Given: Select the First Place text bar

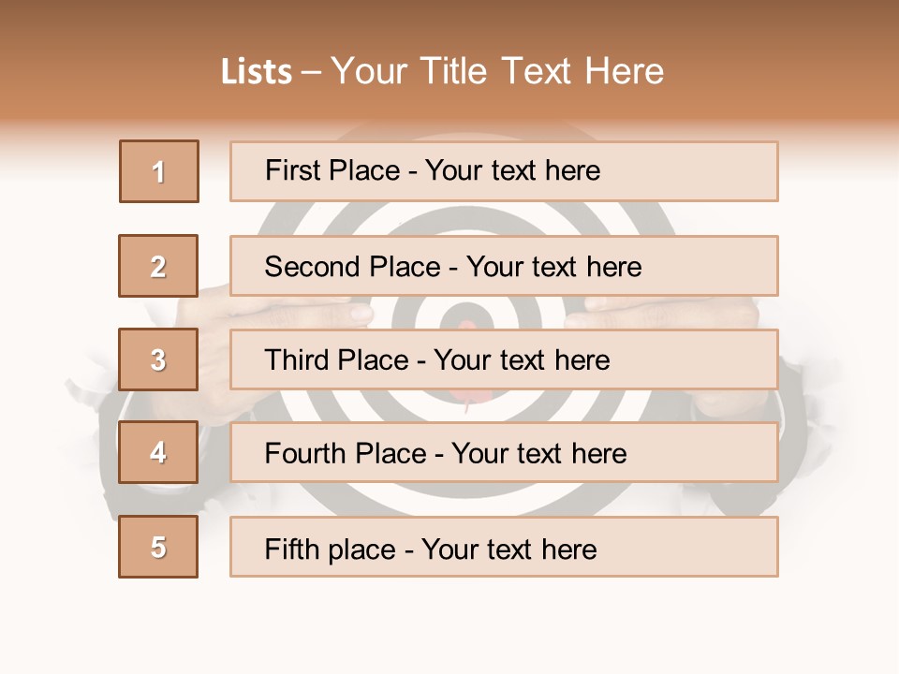Looking at the screenshot, I should click(504, 171).
